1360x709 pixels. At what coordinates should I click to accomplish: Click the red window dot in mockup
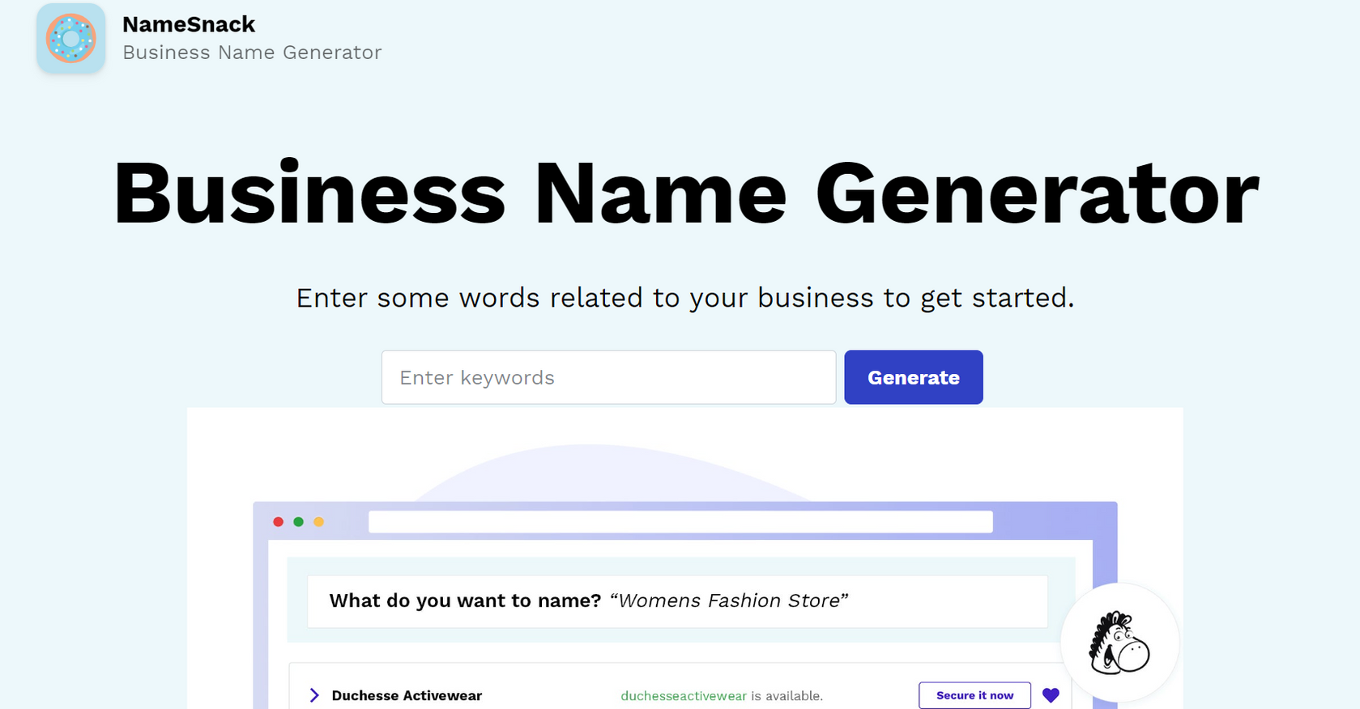coord(278,522)
